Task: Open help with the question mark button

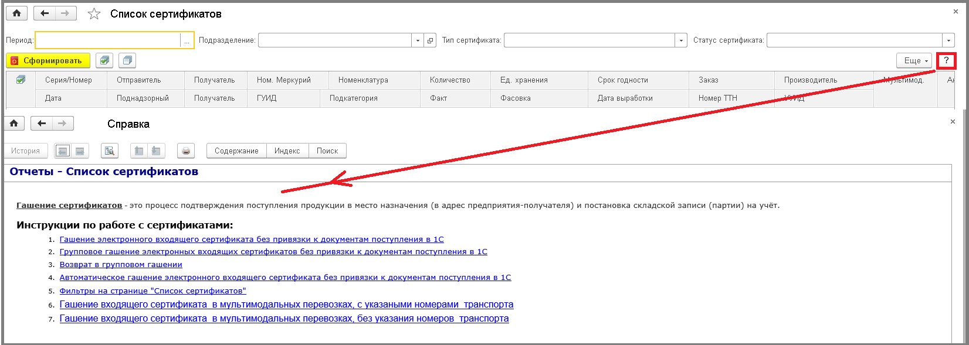Action: click(946, 60)
